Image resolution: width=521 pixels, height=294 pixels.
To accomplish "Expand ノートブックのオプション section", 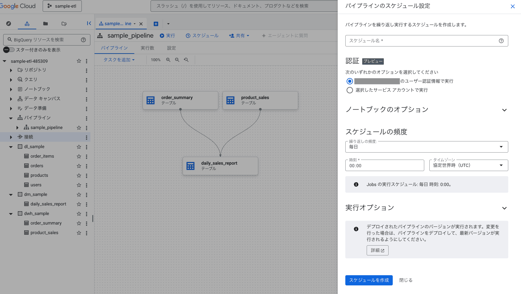I will (x=504, y=110).
